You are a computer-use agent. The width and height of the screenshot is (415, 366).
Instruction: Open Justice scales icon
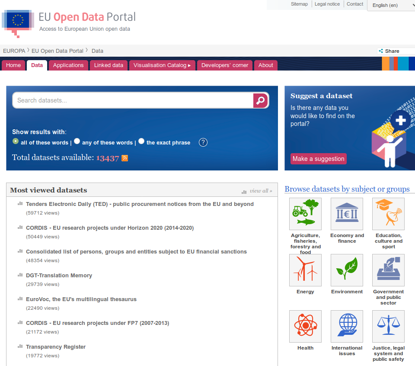[x=388, y=326]
